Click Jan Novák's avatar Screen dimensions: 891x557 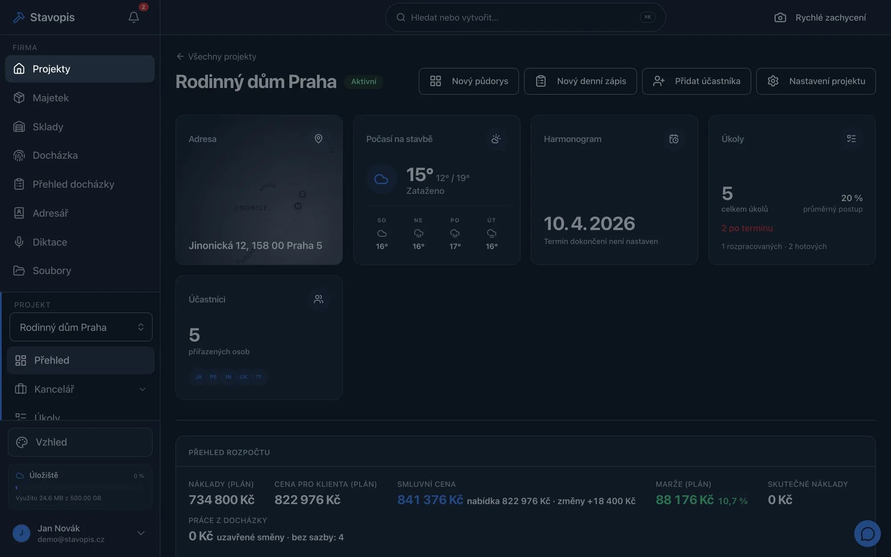click(21, 533)
